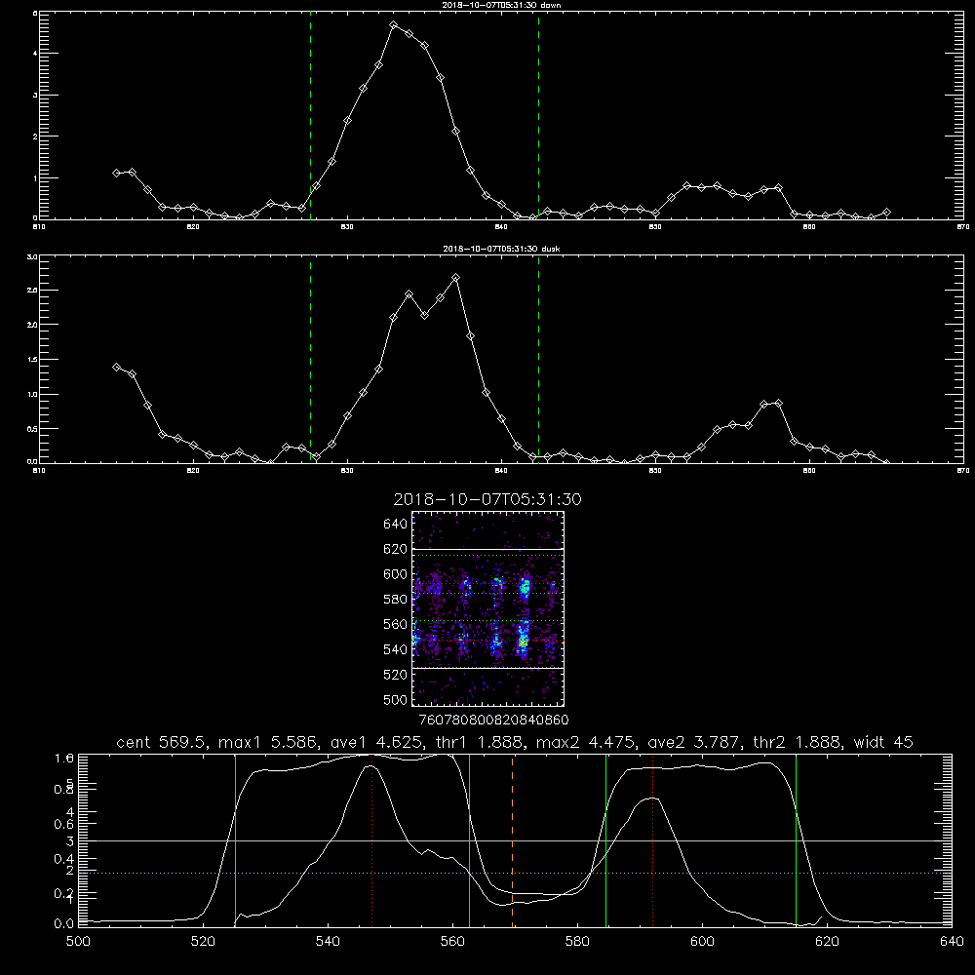Click bottom plot x-axis label 500

[78, 942]
